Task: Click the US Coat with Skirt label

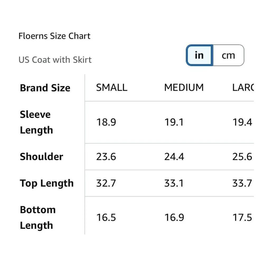Action: 55,60
